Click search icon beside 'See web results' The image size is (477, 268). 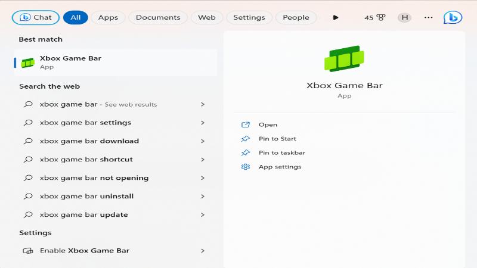coord(28,104)
